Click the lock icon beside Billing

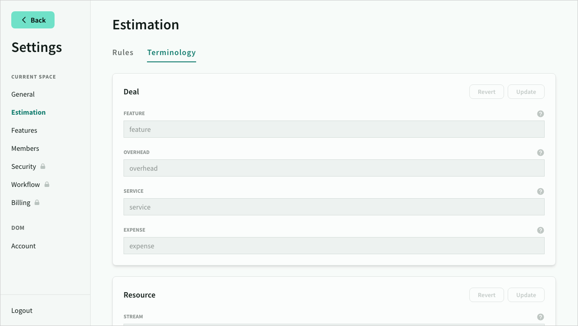(x=38, y=202)
